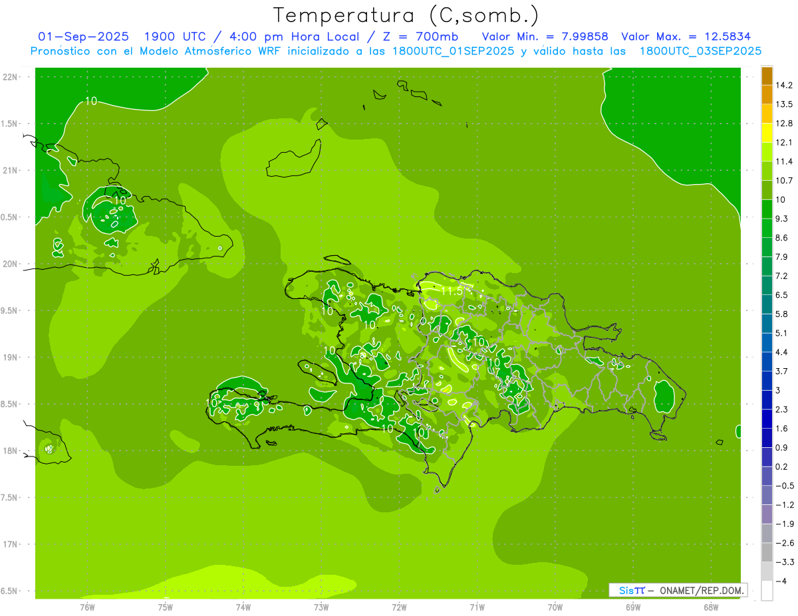Pick the purple swatch between -0.5 and -1.2
Viewport: 798px width, 616px height.
point(767,495)
